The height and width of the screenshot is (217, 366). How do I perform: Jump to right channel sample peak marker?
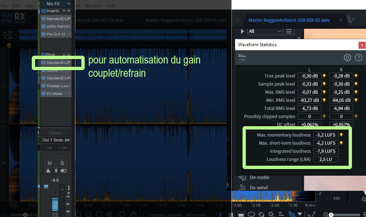pos(356,84)
